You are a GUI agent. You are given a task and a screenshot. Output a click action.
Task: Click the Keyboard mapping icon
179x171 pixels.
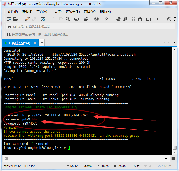[x=149, y=19]
